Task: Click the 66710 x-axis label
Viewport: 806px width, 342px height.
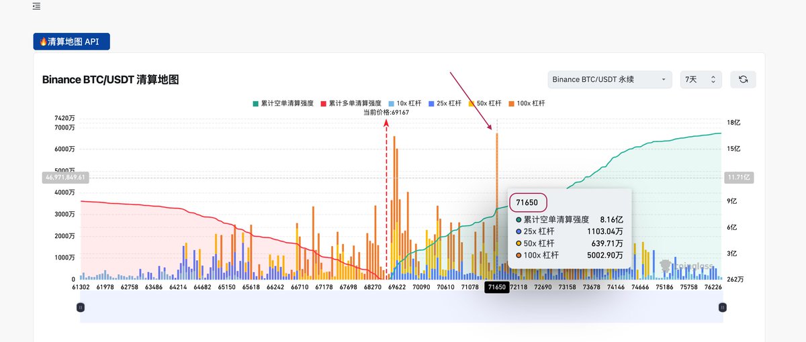Action: pos(300,287)
